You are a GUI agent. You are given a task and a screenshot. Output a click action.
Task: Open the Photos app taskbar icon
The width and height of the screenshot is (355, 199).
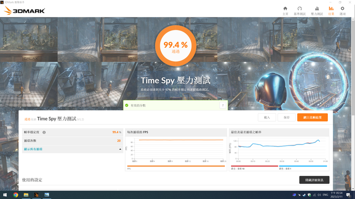[x=47, y=195]
